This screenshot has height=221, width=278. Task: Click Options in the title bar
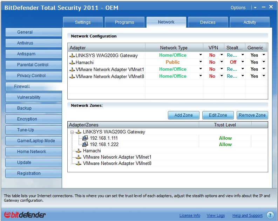tap(238, 8)
